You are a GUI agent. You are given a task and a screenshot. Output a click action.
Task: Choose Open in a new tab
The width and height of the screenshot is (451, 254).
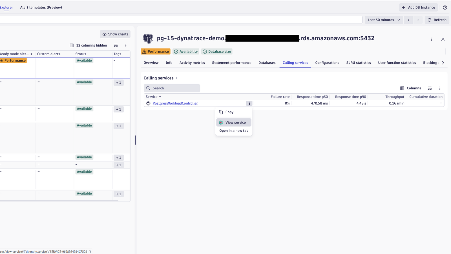coord(234,131)
